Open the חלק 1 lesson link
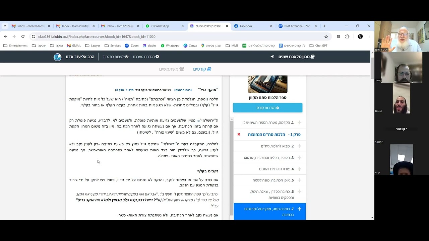The image size is (429, 241). (x=129, y=90)
